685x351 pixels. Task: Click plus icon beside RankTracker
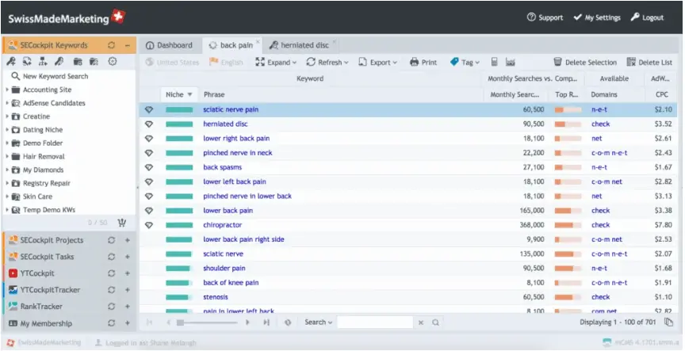click(128, 307)
